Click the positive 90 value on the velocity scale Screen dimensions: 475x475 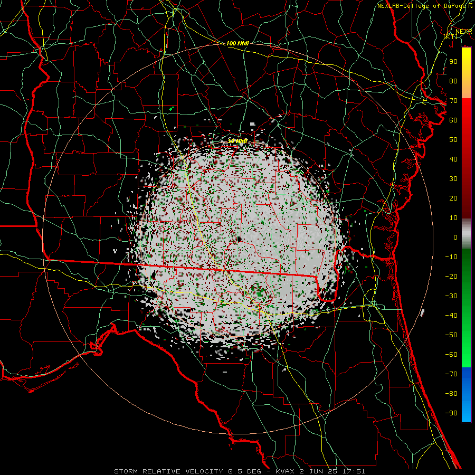(453, 62)
